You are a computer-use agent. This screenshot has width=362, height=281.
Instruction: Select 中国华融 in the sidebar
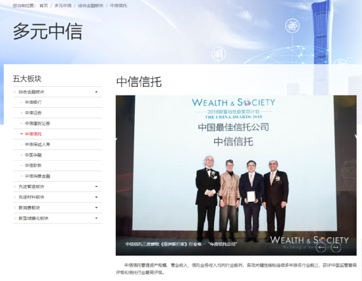pyautogui.click(x=33, y=155)
